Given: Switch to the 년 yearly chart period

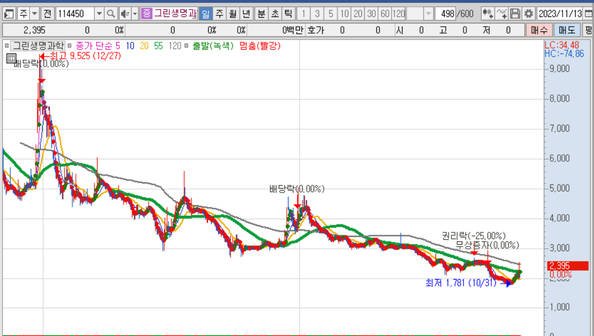Looking at the screenshot, I should (x=246, y=14).
